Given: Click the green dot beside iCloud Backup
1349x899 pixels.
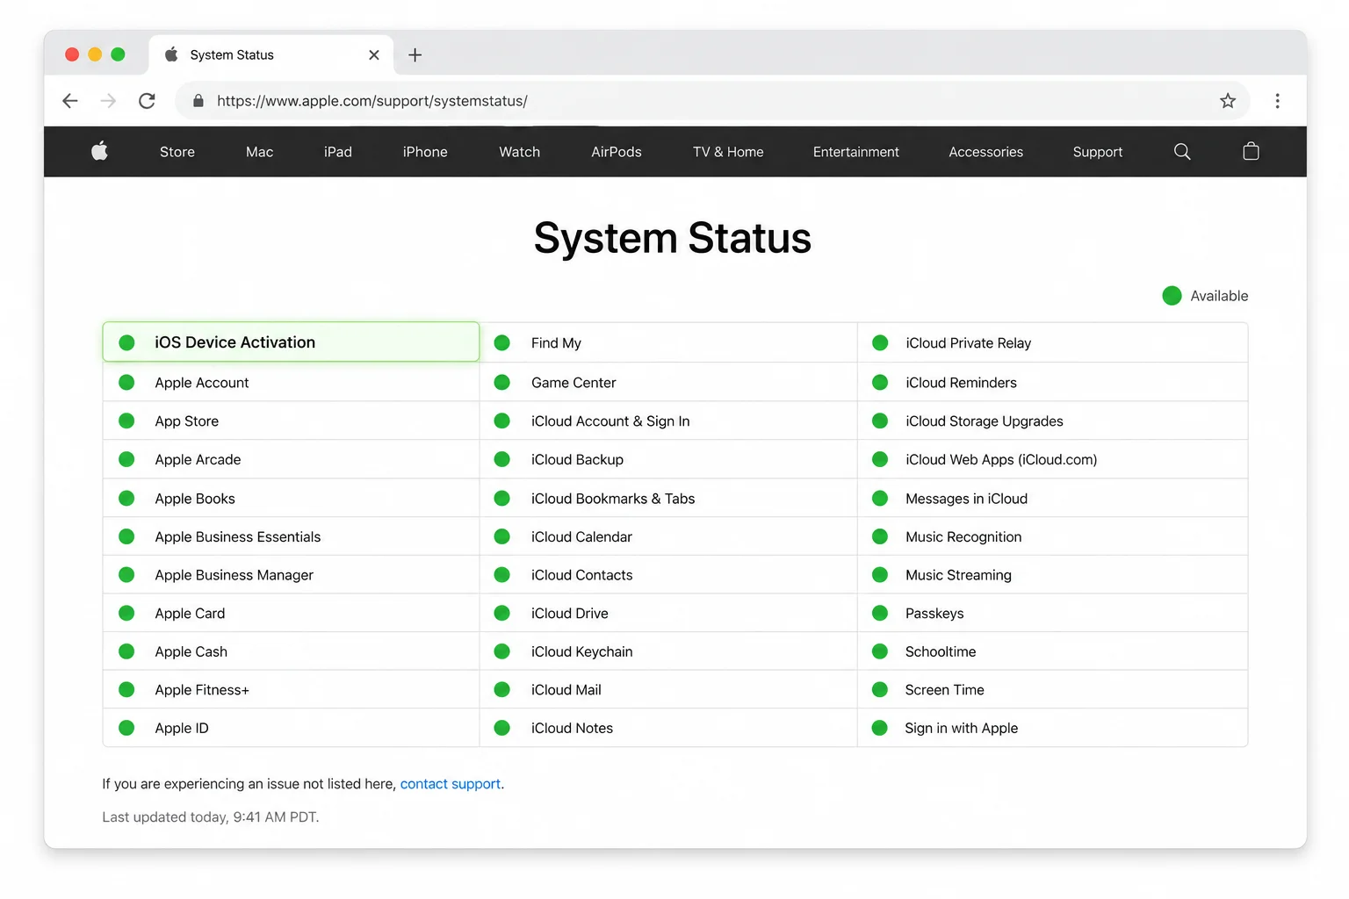Looking at the screenshot, I should (502, 459).
